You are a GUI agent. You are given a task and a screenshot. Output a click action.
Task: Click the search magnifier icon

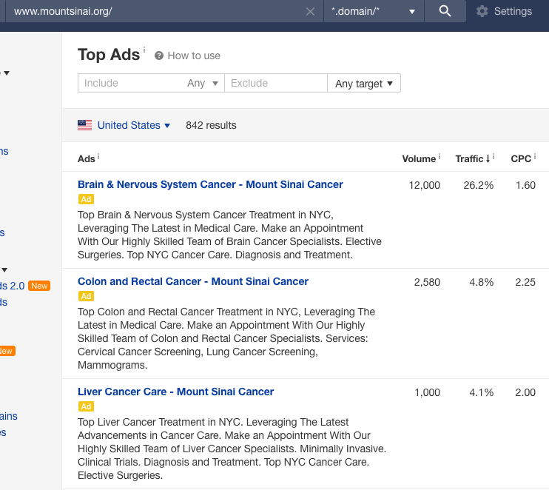click(445, 11)
